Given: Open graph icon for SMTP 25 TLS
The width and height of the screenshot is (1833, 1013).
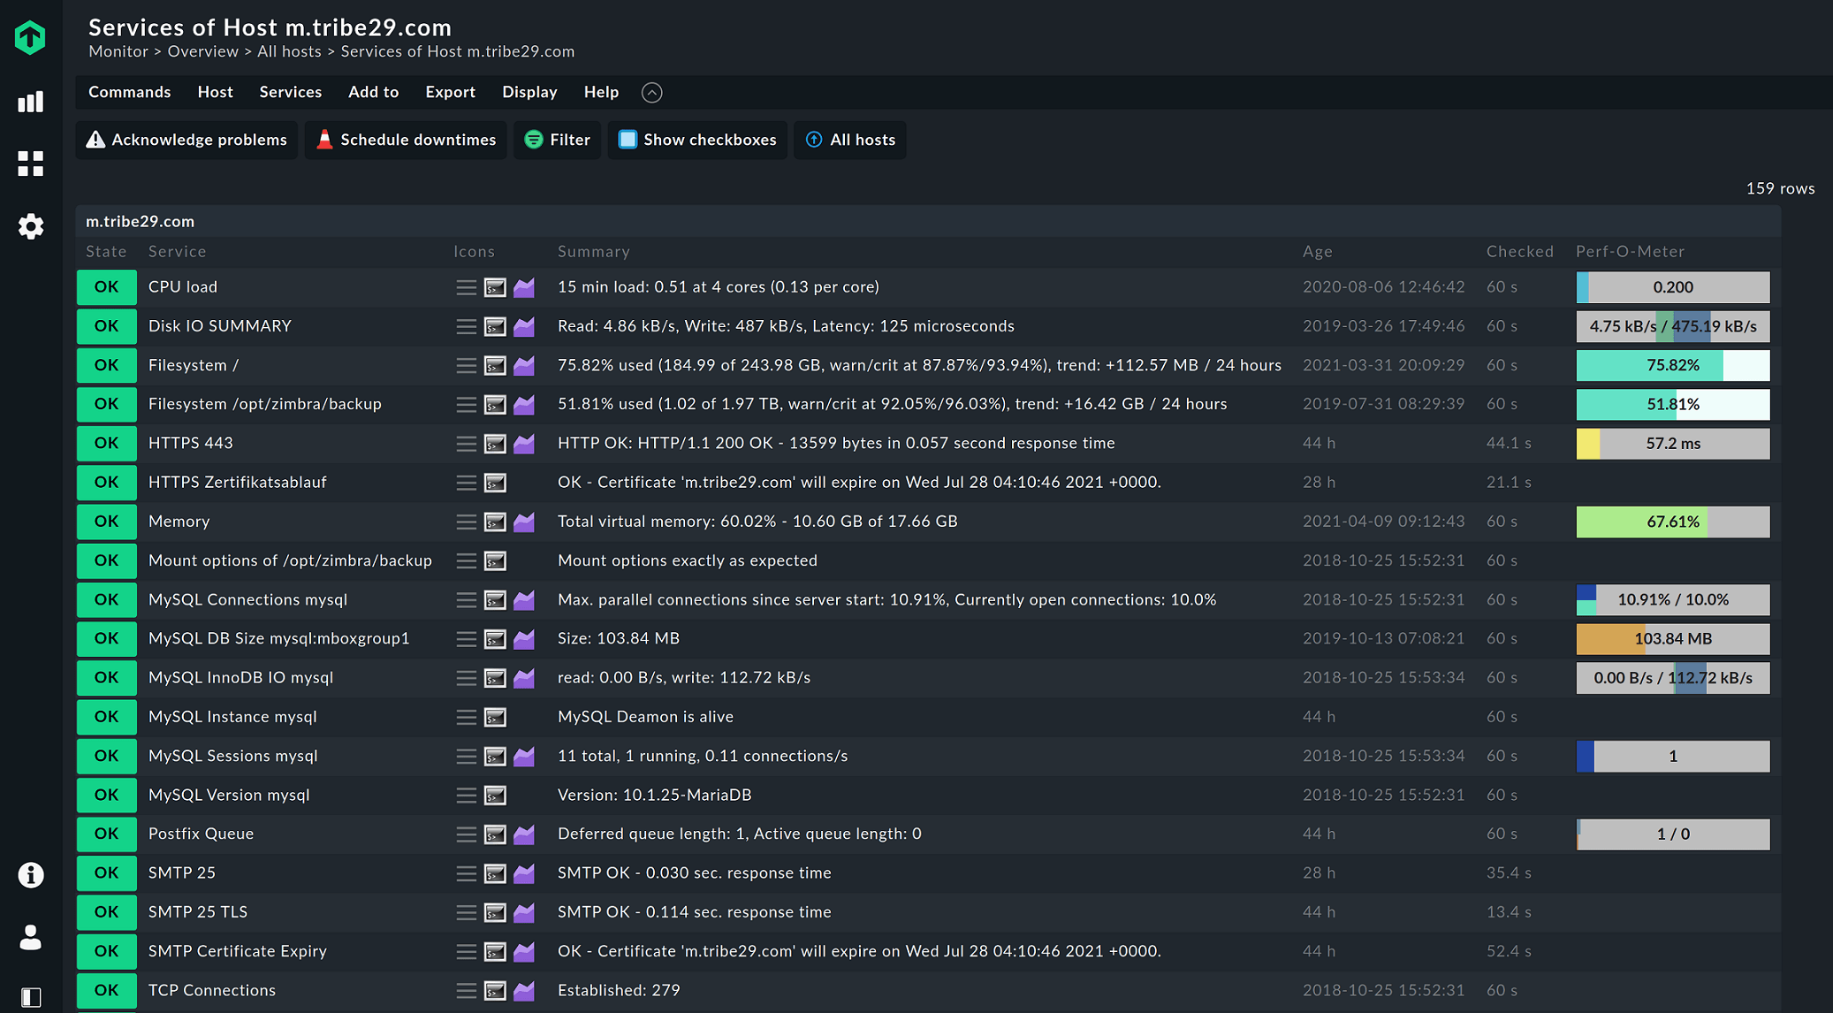Looking at the screenshot, I should pyautogui.click(x=524, y=912).
